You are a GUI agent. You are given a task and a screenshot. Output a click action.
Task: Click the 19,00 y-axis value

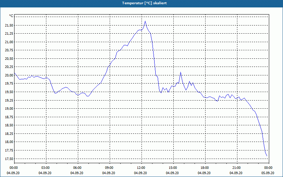tap(9, 109)
